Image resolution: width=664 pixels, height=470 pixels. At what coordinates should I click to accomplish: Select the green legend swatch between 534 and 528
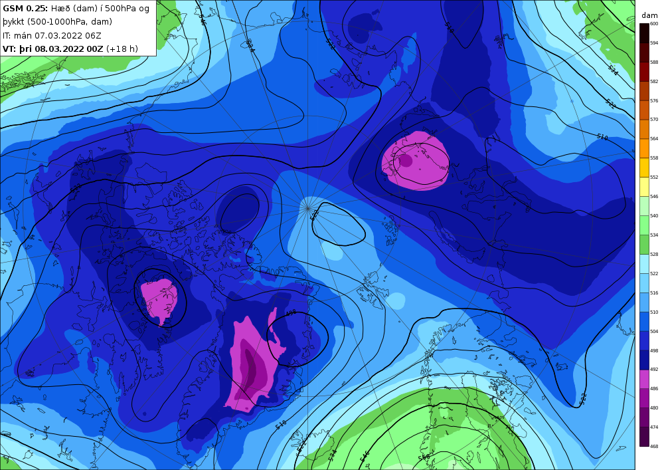tap(644, 245)
